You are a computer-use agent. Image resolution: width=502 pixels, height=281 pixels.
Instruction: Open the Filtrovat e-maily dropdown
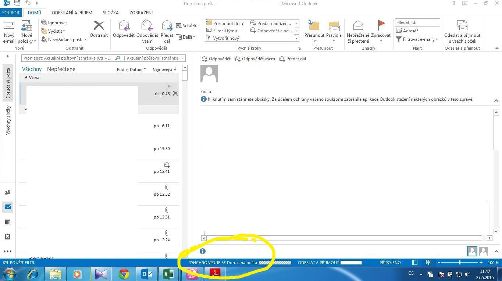pyautogui.click(x=417, y=39)
